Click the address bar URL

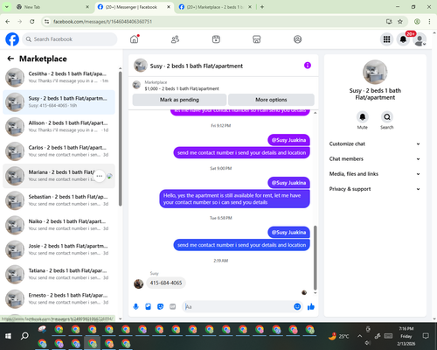(102, 22)
